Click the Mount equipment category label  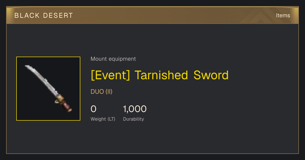[x=113, y=59]
